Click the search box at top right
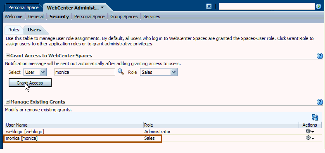The width and height of the screenshot is (325, 153). pyautogui.click(x=267, y=7)
